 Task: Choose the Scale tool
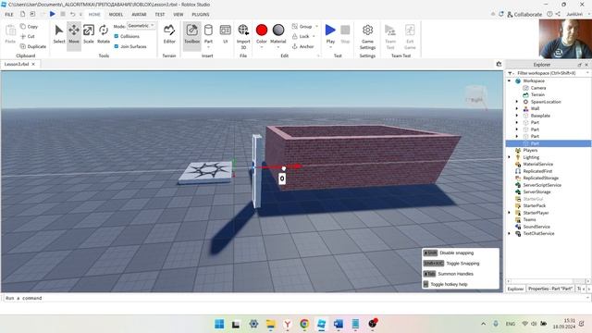[89, 34]
